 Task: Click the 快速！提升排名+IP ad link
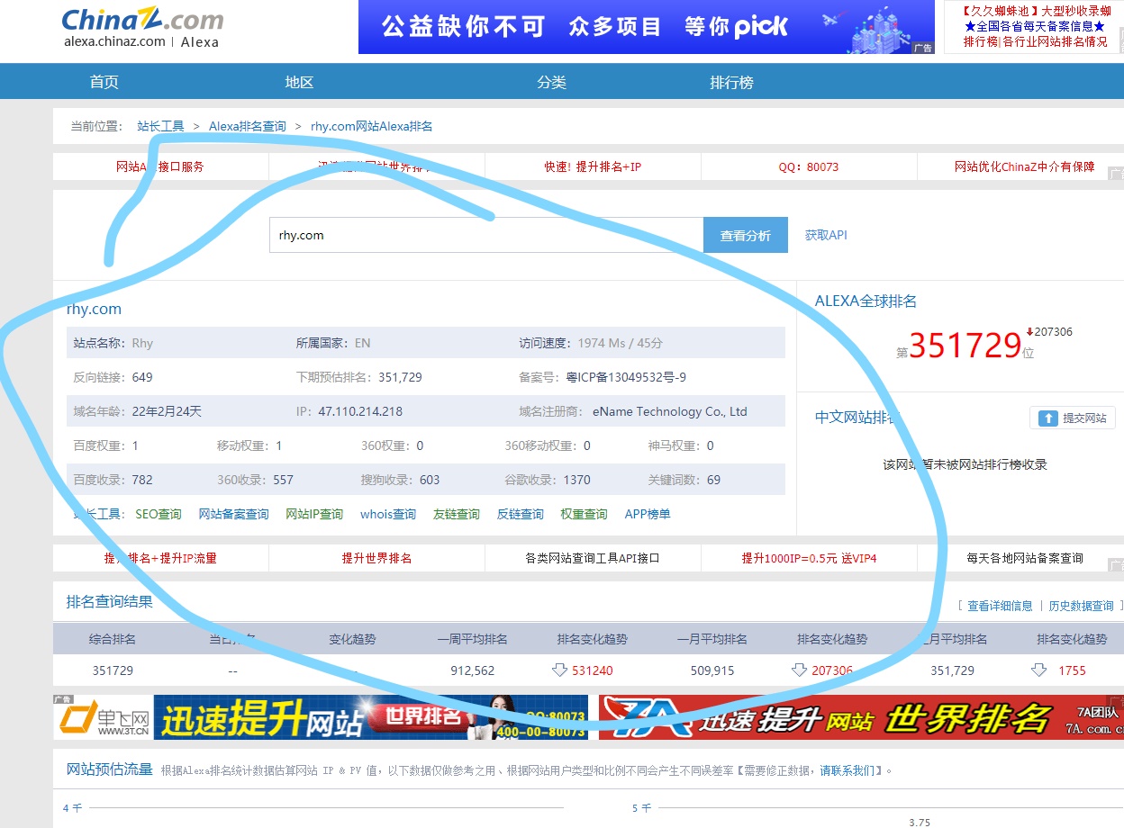593,166
